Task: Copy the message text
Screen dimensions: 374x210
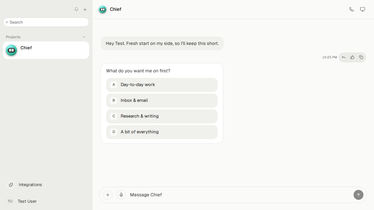Action: (x=361, y=57)
